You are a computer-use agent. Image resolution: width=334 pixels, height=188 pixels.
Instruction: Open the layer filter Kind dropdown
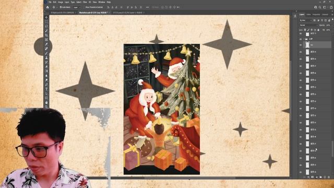(x=305, y=20)
